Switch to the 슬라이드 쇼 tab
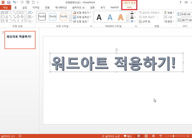The height and width of the screenshot is (138, 192). [x=78, y=7]
